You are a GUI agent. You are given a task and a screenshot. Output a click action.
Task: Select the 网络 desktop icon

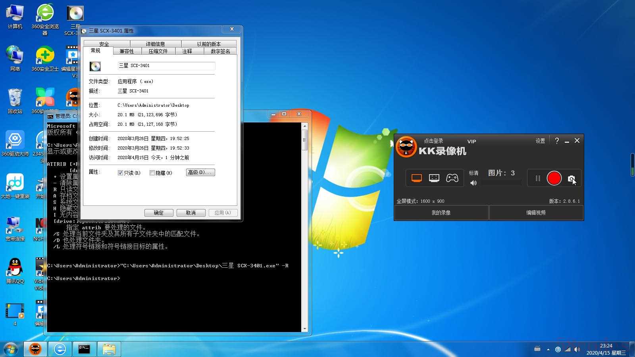pos(15,59)
